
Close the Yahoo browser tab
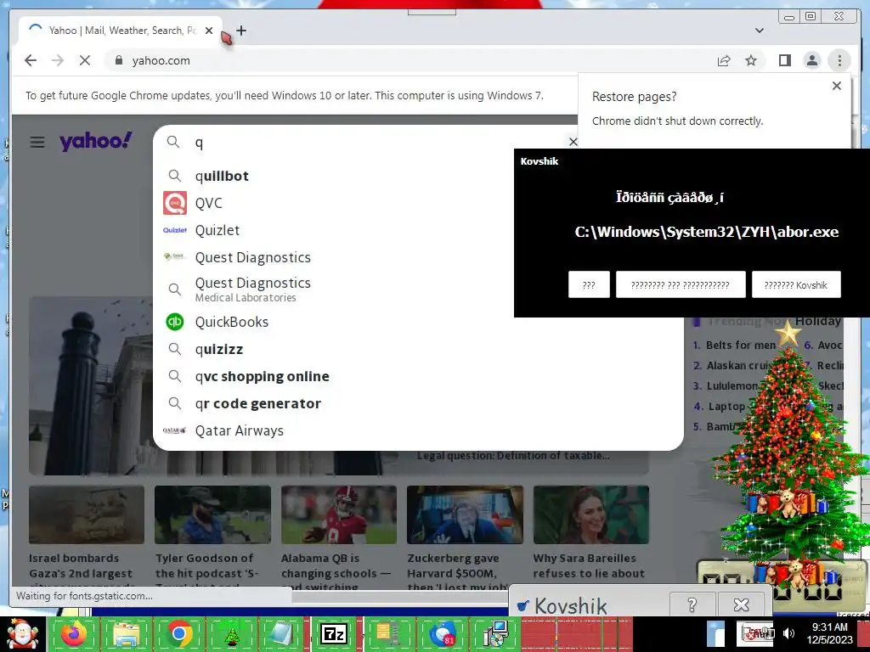click(209, 31)
